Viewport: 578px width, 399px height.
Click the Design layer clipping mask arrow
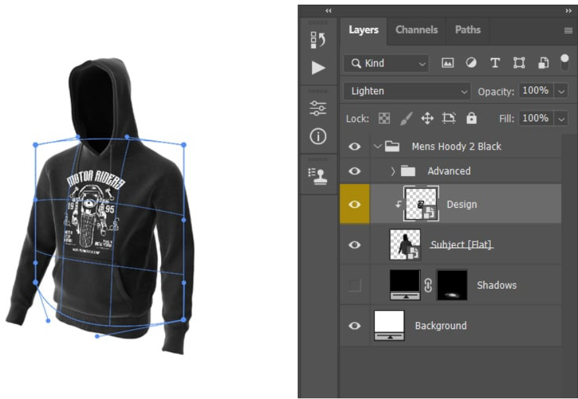coord(398,204)
